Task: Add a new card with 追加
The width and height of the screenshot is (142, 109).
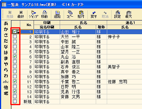Action: (57, 15)
